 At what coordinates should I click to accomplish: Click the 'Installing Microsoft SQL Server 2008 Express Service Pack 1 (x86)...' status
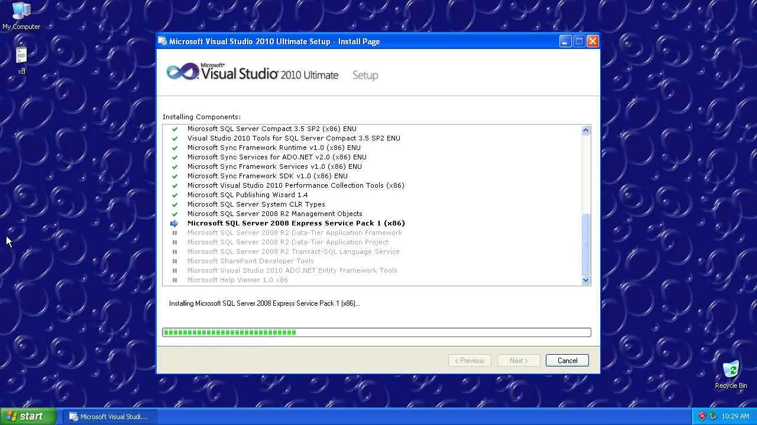pyautogui.click(x=264, y=303)
